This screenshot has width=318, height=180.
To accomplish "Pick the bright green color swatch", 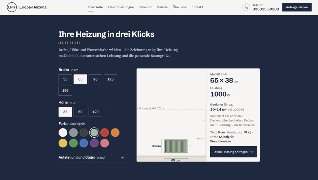I will tap(73, 143).
